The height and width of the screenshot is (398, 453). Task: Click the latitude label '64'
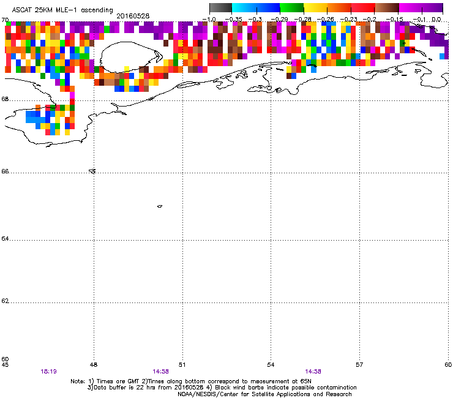click(5, 239)
